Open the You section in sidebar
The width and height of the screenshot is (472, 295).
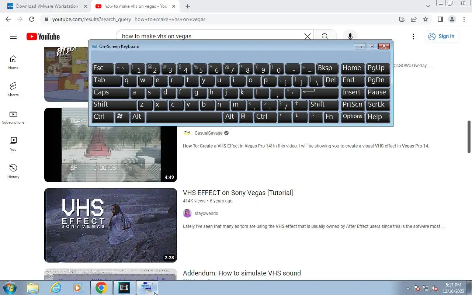(x=13, y=144)
